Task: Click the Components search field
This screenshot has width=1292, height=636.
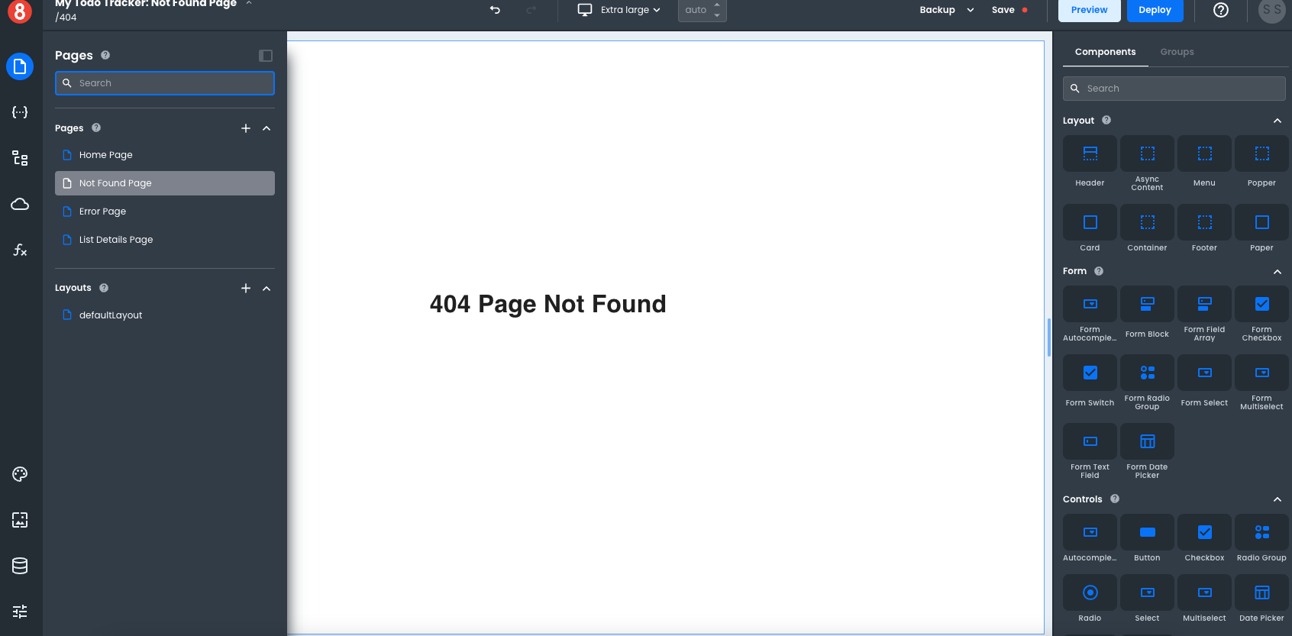Action: pyautogui.click(x=1174, y=89)
